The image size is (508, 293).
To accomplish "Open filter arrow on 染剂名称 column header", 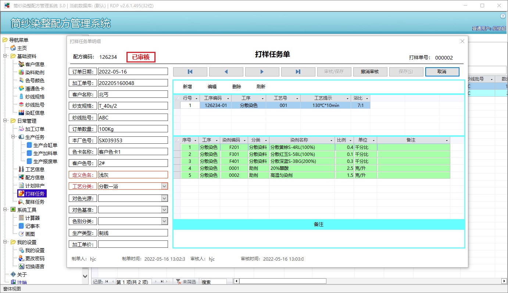I will coord(331,140).
